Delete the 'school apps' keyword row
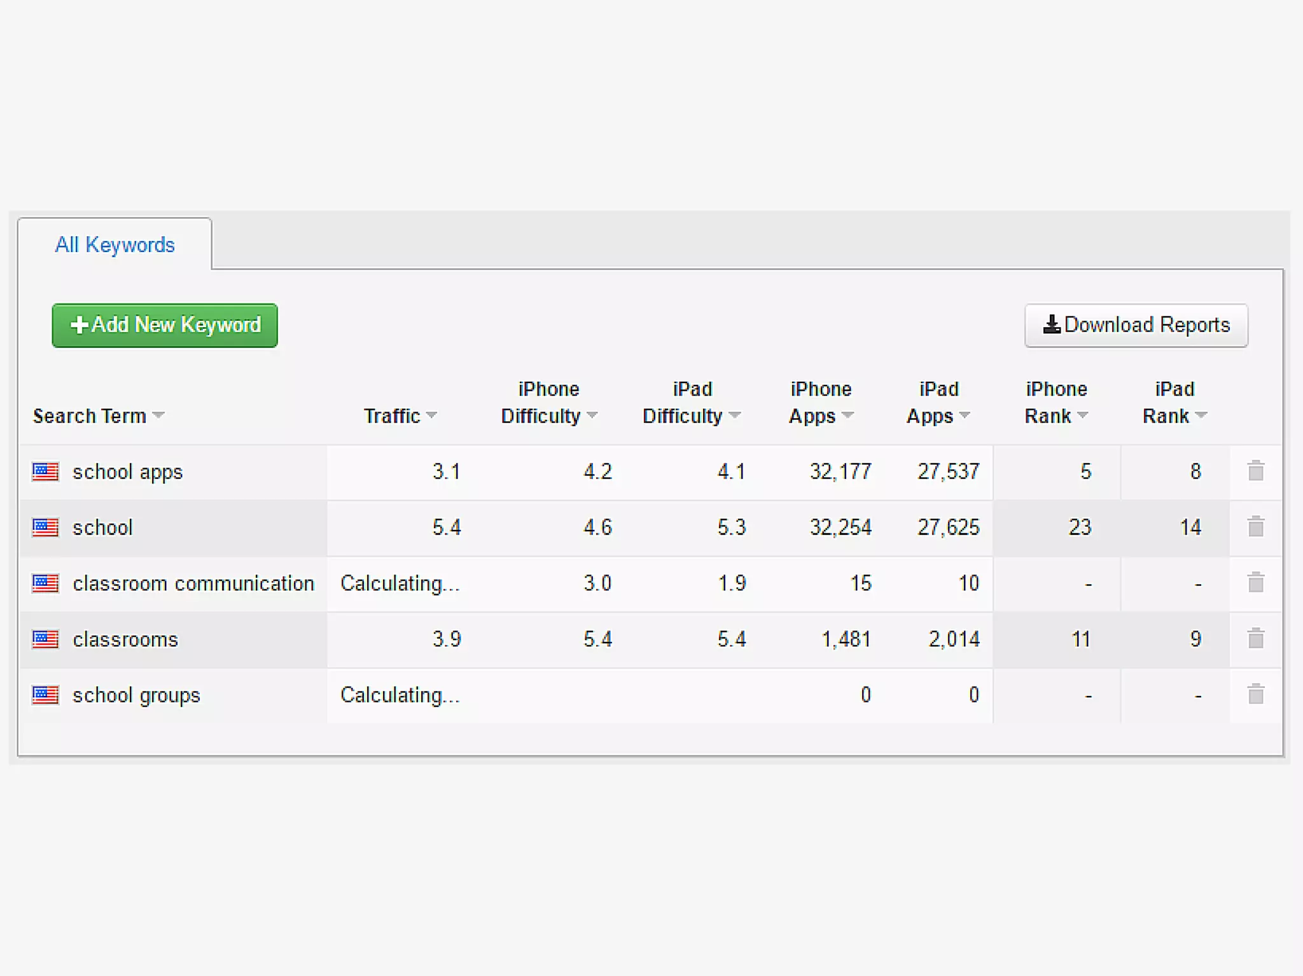1303x976 pixels. 1255,471
